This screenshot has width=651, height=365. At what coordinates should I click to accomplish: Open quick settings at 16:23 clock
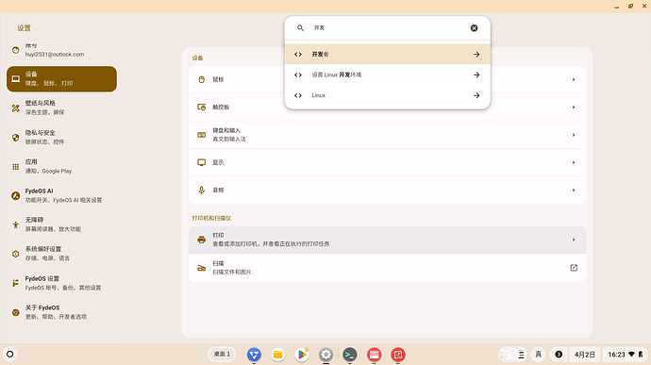(x=626, y=355)
